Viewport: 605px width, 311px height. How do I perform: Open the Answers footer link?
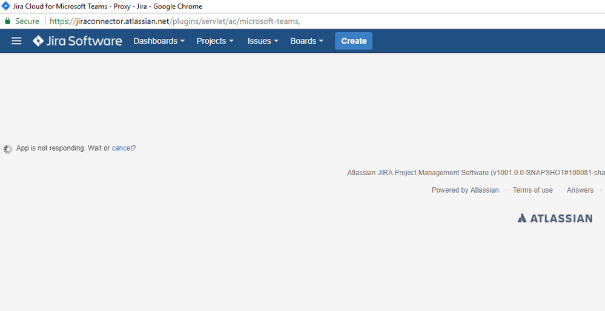pyautogui.click(x=580, y=190)
